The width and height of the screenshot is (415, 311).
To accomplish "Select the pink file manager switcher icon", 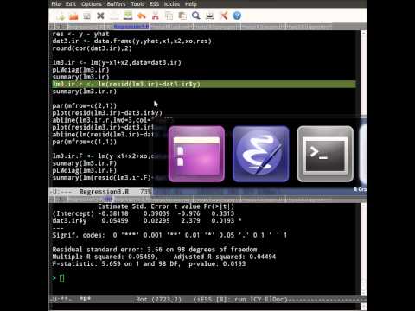I will tap(196, 154).
